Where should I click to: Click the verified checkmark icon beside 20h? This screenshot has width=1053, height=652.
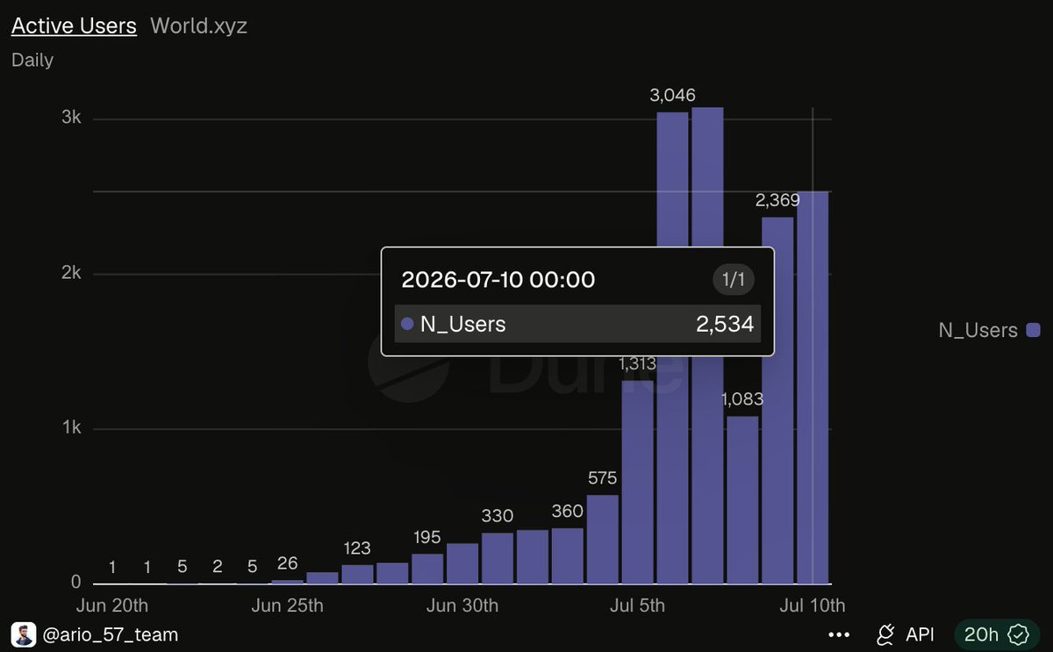coord(1019,634)
